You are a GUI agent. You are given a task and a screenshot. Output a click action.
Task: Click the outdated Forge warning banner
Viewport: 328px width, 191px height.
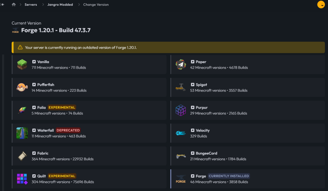tap(168, 47)
